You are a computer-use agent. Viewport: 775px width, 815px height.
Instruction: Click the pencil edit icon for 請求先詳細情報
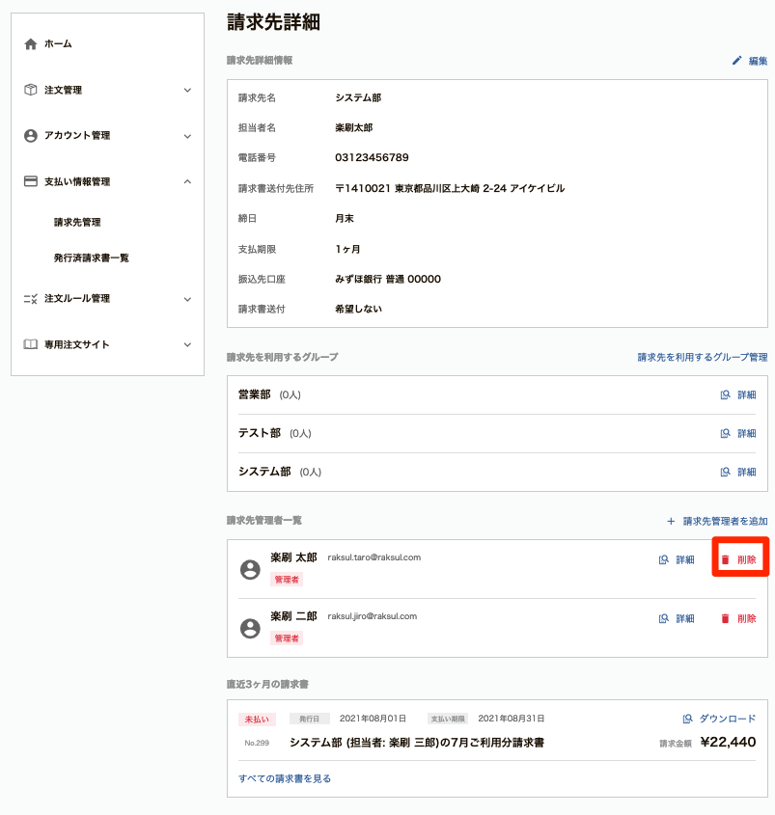(x=736, y=61)
